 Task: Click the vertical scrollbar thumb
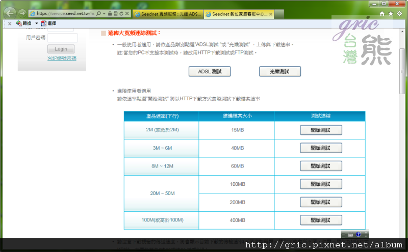(x=402, y=70)
